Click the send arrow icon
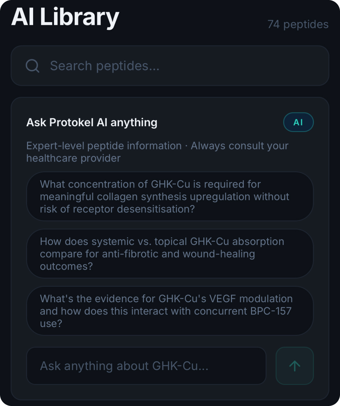This screenshot has height=406, width=340. pyautogui.click(x=294, y=366)
